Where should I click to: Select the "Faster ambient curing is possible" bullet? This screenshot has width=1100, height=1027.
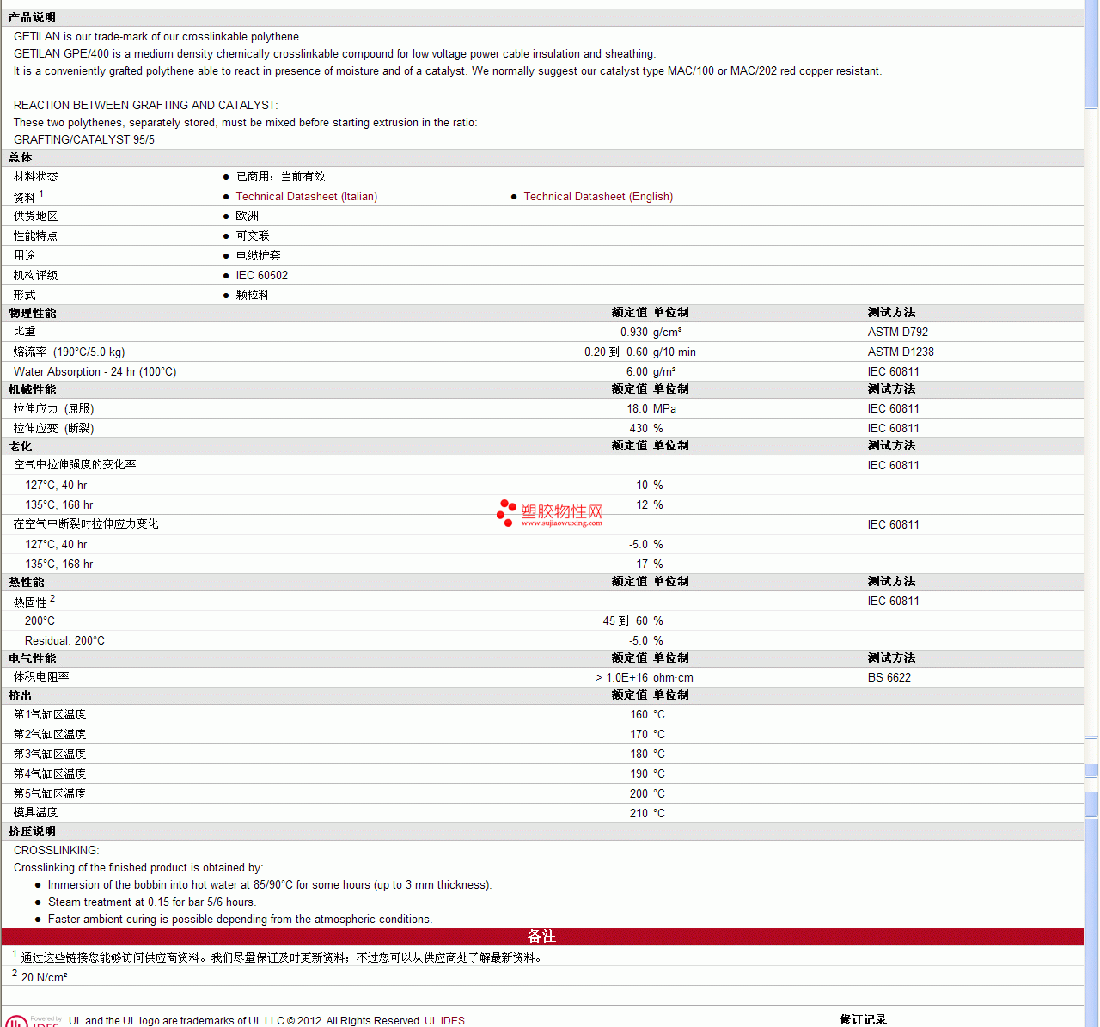[240, 920]
